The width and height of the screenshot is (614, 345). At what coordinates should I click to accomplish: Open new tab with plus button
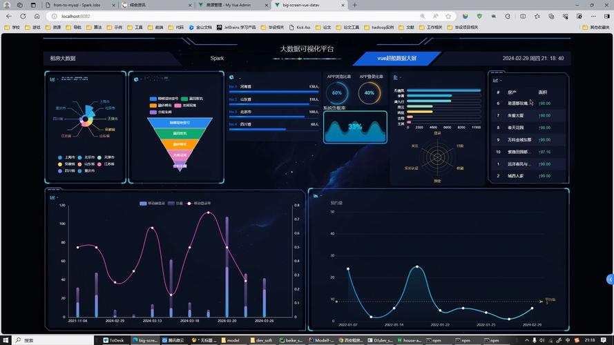pos(354,5)
